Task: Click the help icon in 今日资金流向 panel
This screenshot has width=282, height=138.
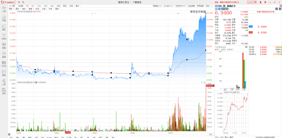Action: (246, 47)
